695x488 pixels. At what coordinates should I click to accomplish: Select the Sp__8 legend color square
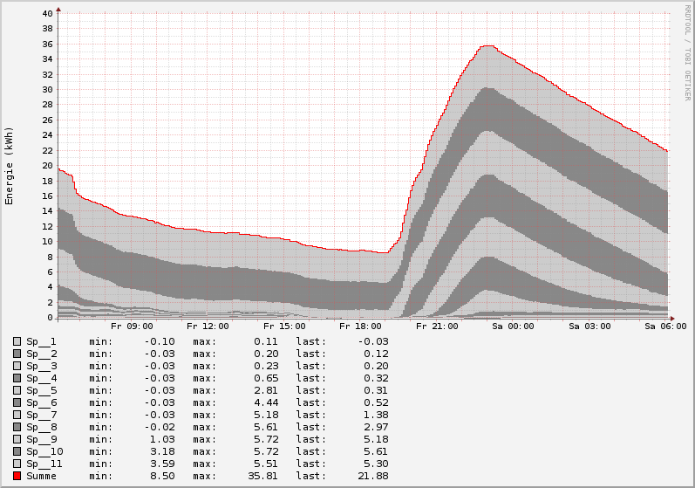pyautogui.click(x=17, y=427)
